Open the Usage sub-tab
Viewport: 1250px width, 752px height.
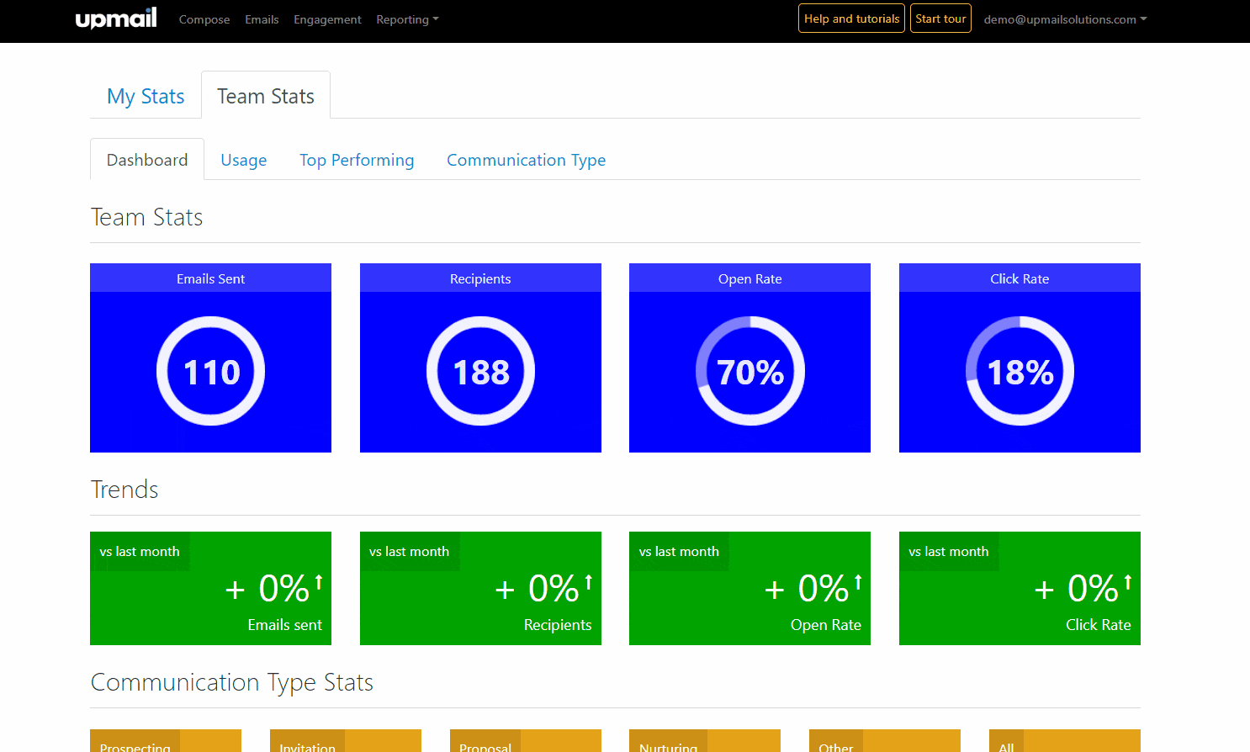pyautogui.click(x=244, y=160)
